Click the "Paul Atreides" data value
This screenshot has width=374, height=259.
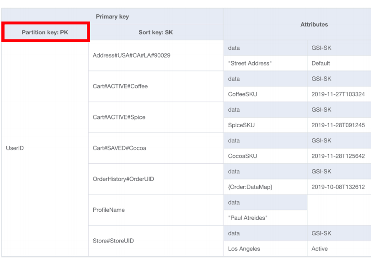248,218
